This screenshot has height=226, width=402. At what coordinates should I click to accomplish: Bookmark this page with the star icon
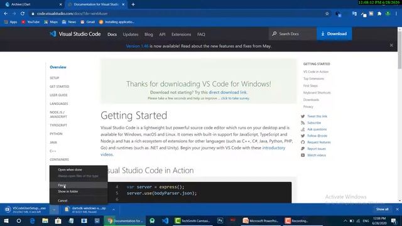click(327, 14)
